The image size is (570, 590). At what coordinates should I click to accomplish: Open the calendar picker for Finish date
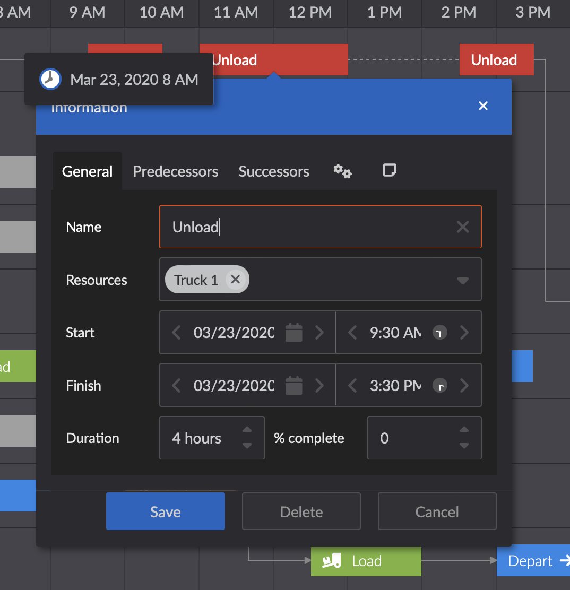[293, 385]
